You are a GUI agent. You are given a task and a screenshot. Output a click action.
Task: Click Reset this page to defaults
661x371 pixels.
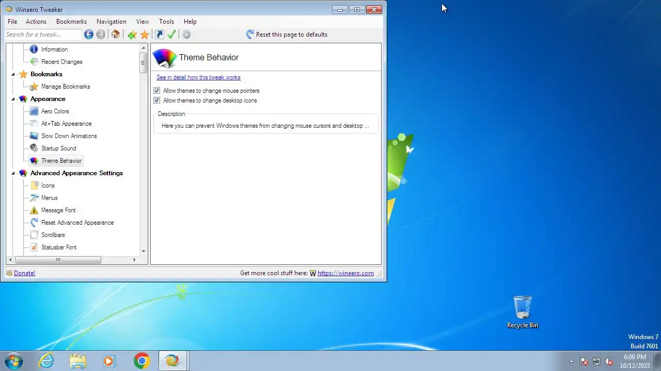point(286,35)
